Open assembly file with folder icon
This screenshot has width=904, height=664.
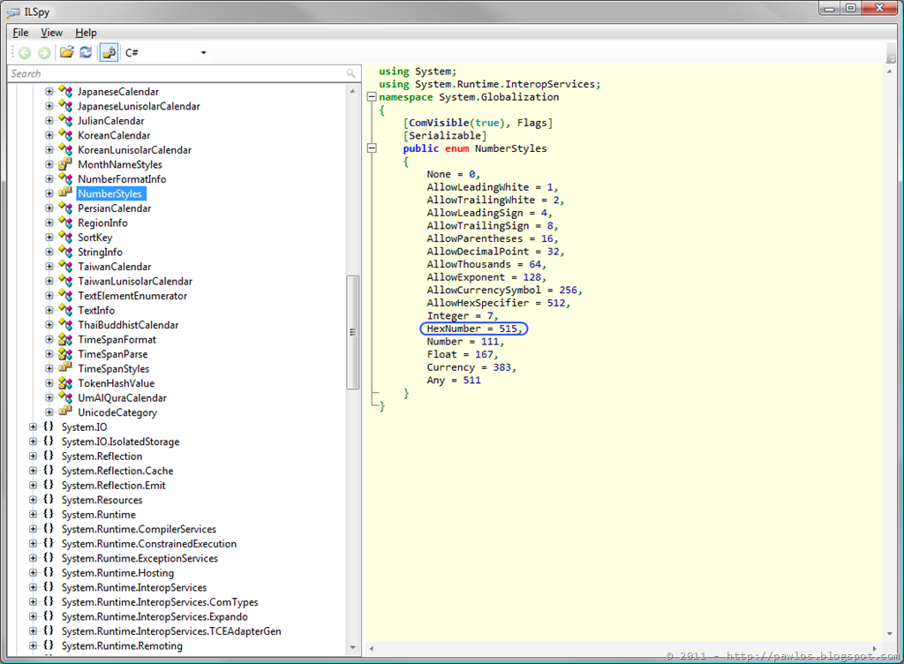(67, 52)
